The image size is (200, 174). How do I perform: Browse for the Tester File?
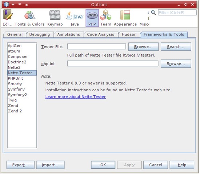pos(143,47)
